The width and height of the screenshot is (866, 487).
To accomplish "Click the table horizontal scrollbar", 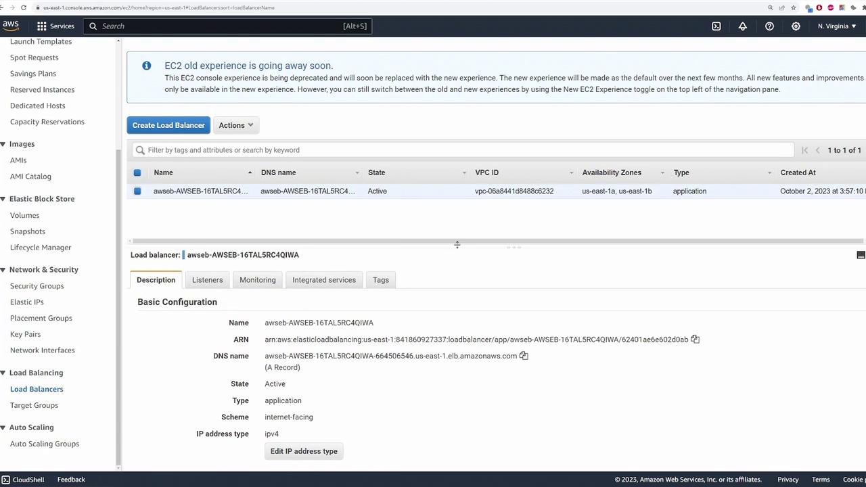I will tap(497, 241).
